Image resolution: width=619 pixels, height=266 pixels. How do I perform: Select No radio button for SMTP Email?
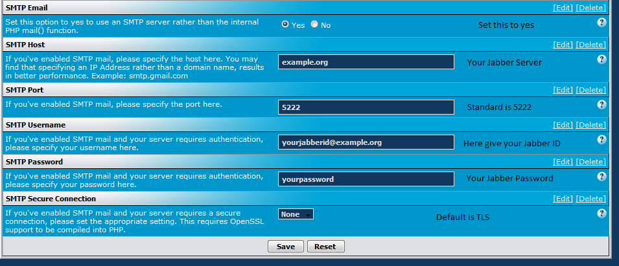point(314,25)
